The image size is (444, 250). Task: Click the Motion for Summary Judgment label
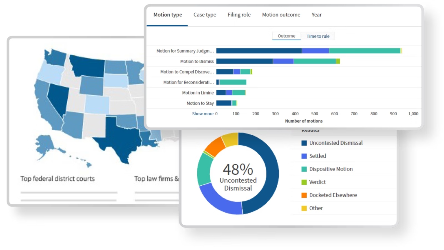(x=185, y=51)
